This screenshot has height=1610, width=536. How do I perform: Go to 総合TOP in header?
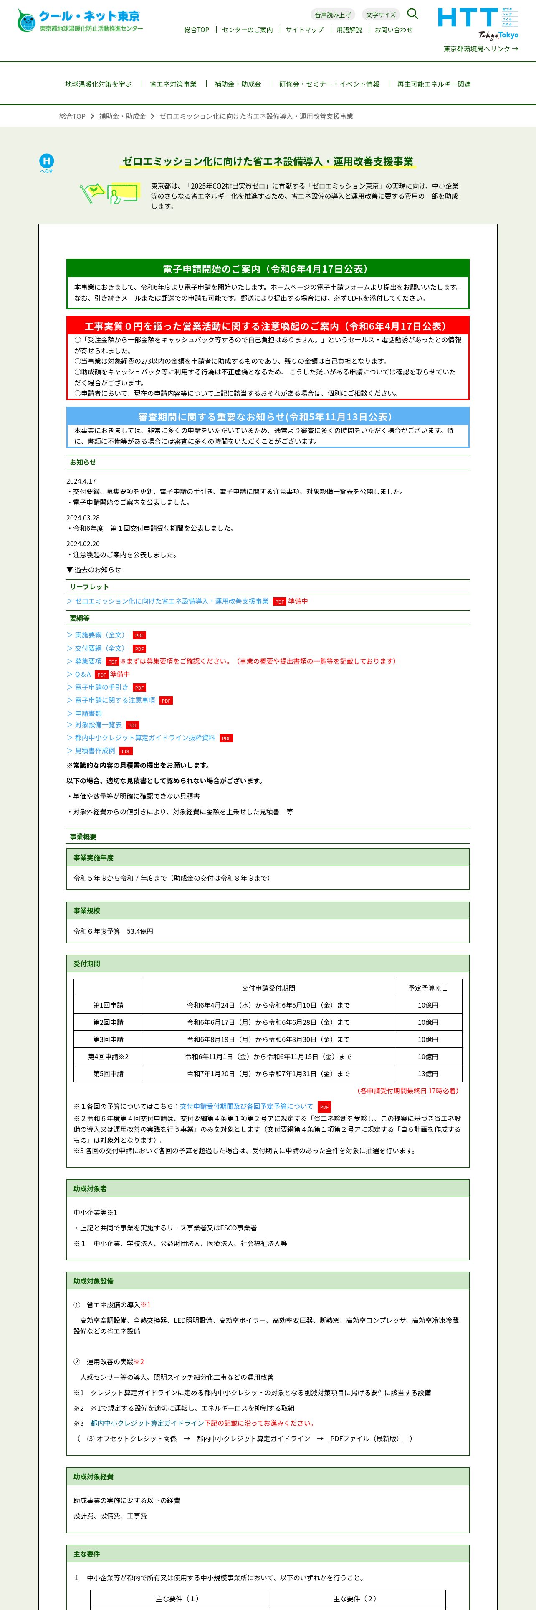[197, 29]
